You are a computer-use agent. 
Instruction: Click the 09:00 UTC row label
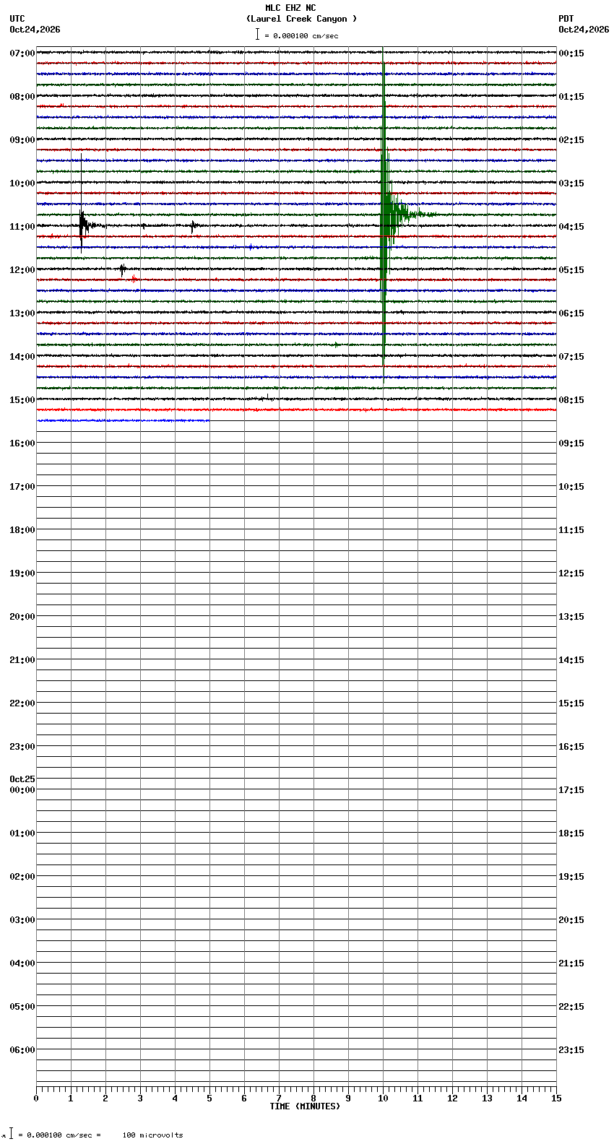point(22,140)
